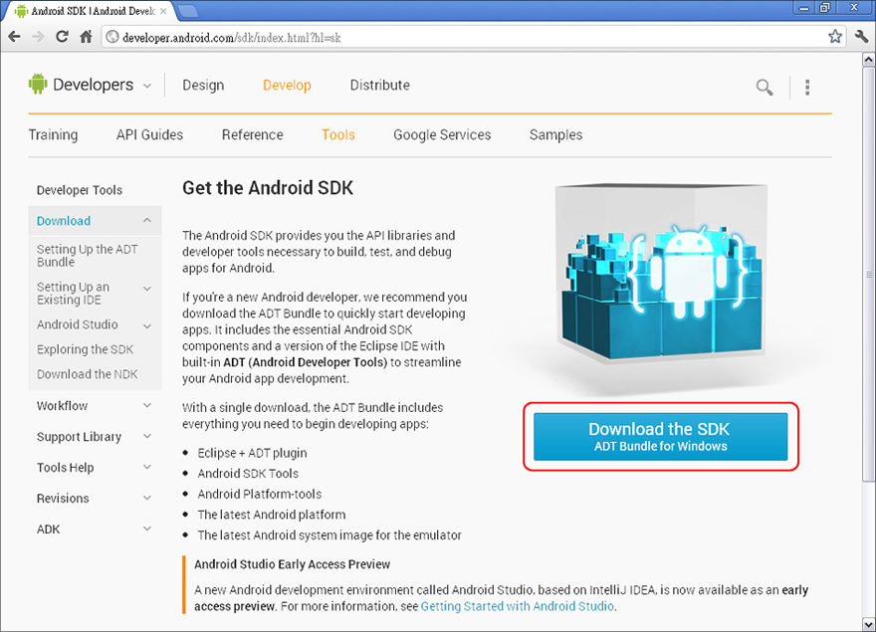Viewport: 876px width, 632px height.
Task: Click the site search magnifier icon
Action: coord(765,88)
